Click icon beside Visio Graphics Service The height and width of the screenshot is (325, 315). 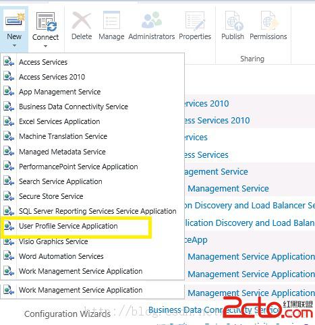[9, 241]
